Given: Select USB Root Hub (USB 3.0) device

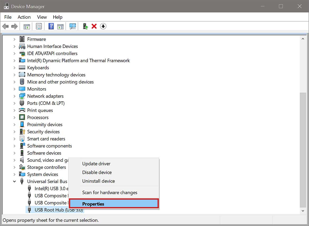Looking at the screenshot, I should 55,210.
